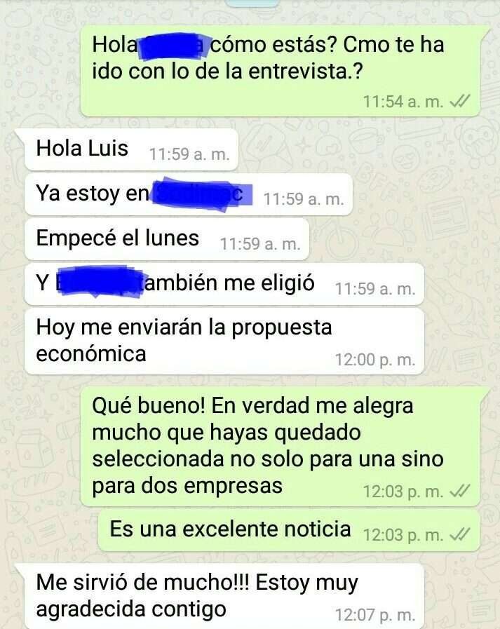The height and width of the screenshot is (629, 500).
Task: Click the 11:54 a. m. timestamp
Action: [403, 102]
